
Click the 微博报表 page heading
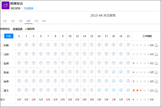17,3
